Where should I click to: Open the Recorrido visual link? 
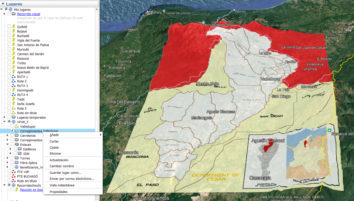click(x=28, y=14)
